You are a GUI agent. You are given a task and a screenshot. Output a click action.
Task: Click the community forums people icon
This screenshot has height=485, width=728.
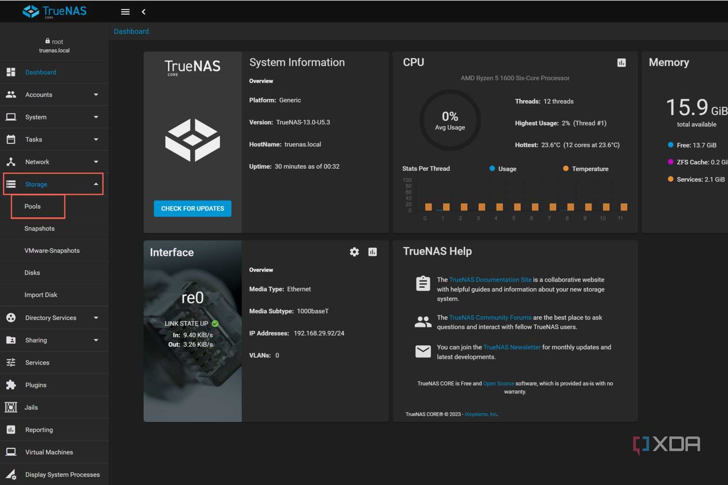[423, 322]
